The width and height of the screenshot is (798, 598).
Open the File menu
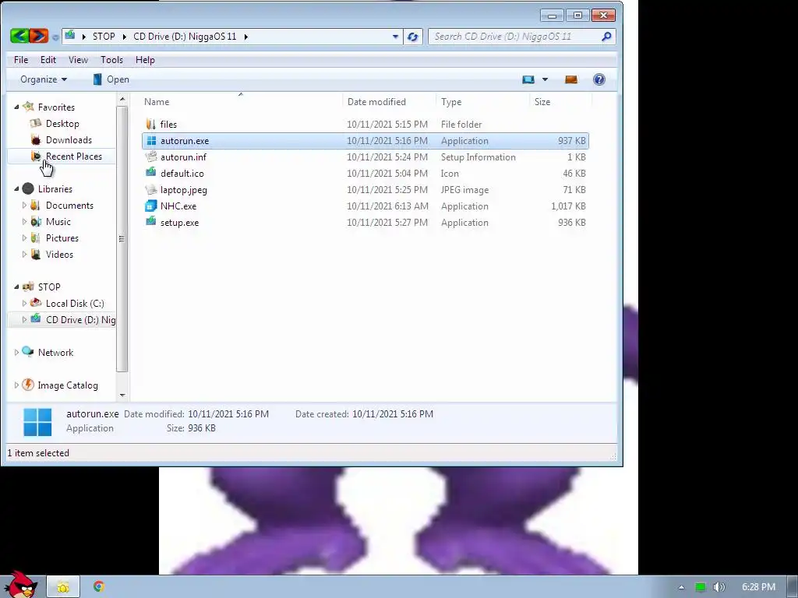21,60
